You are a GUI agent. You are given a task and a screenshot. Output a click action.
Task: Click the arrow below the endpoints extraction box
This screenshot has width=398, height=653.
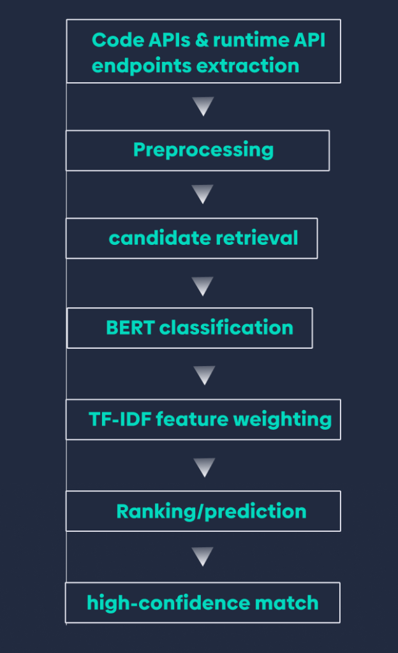[203, 106]
